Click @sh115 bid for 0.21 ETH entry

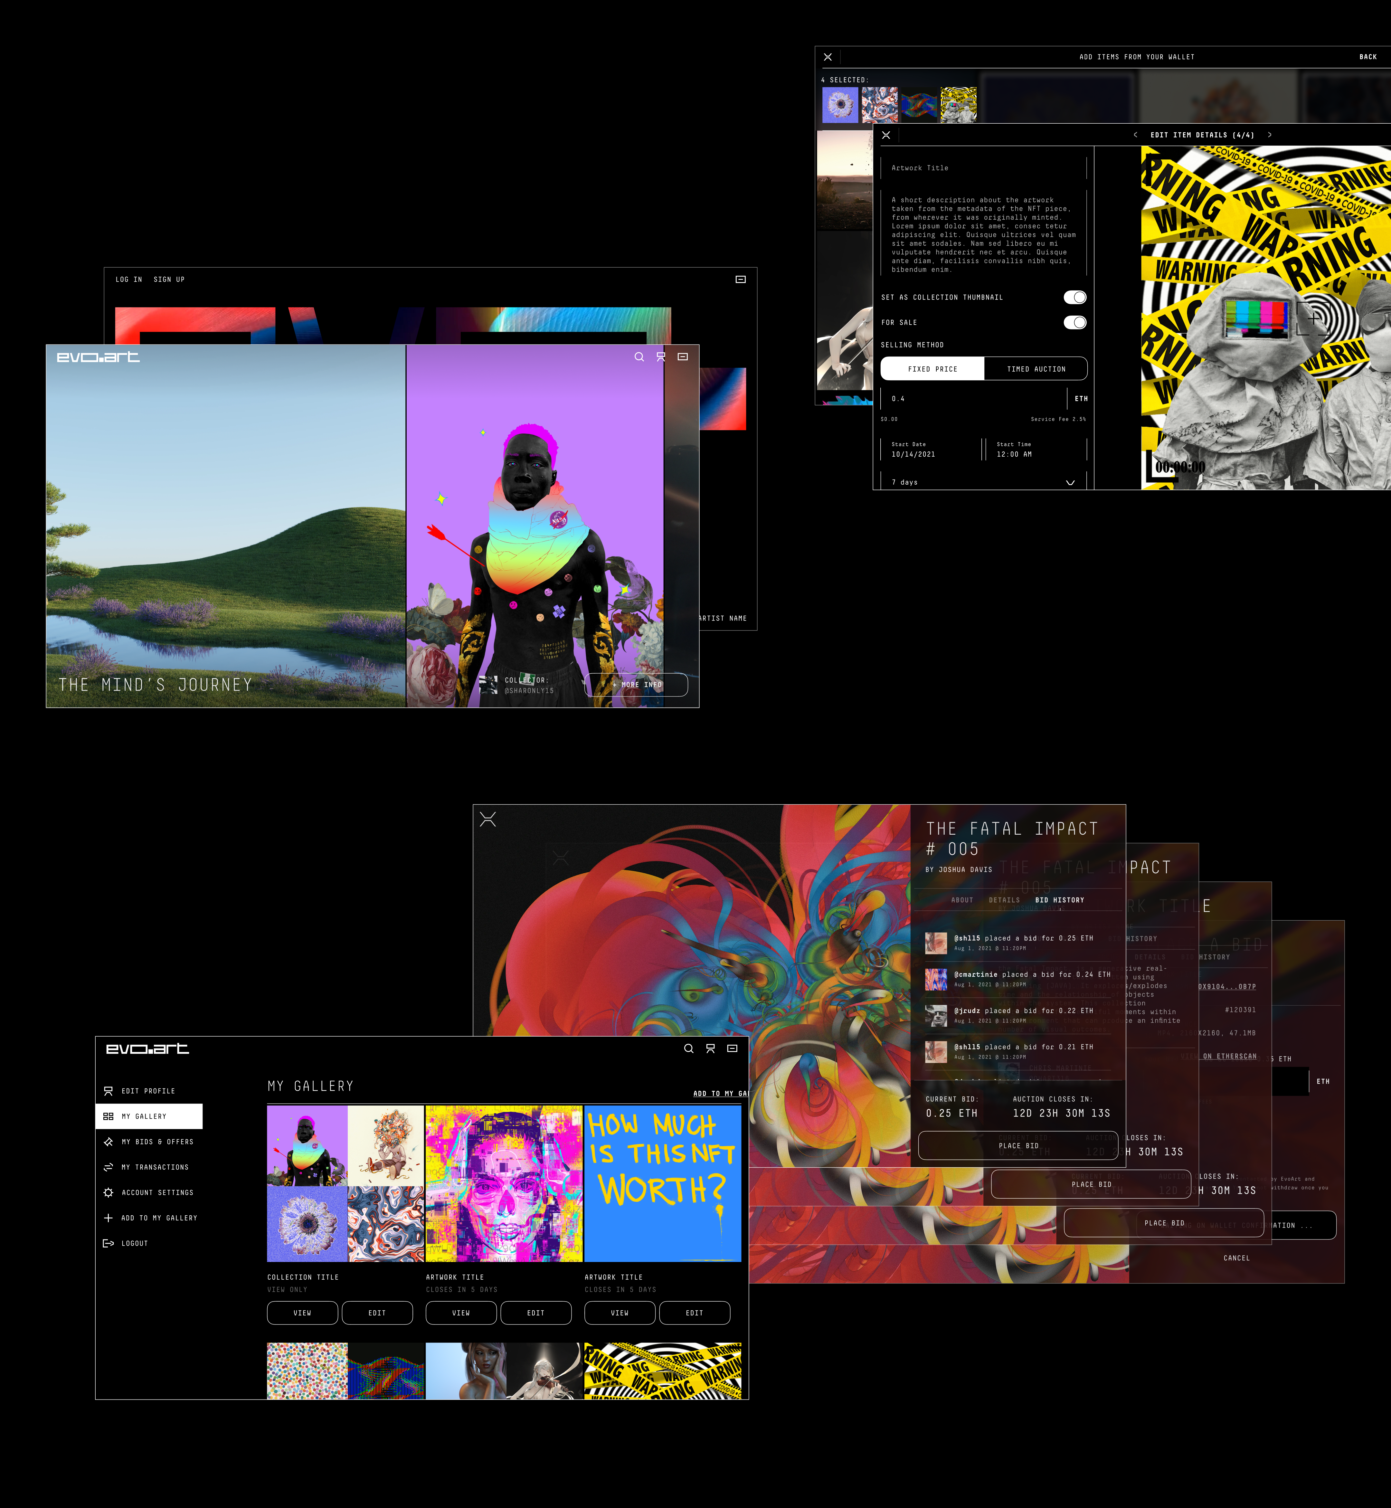click(1018, 1051)
